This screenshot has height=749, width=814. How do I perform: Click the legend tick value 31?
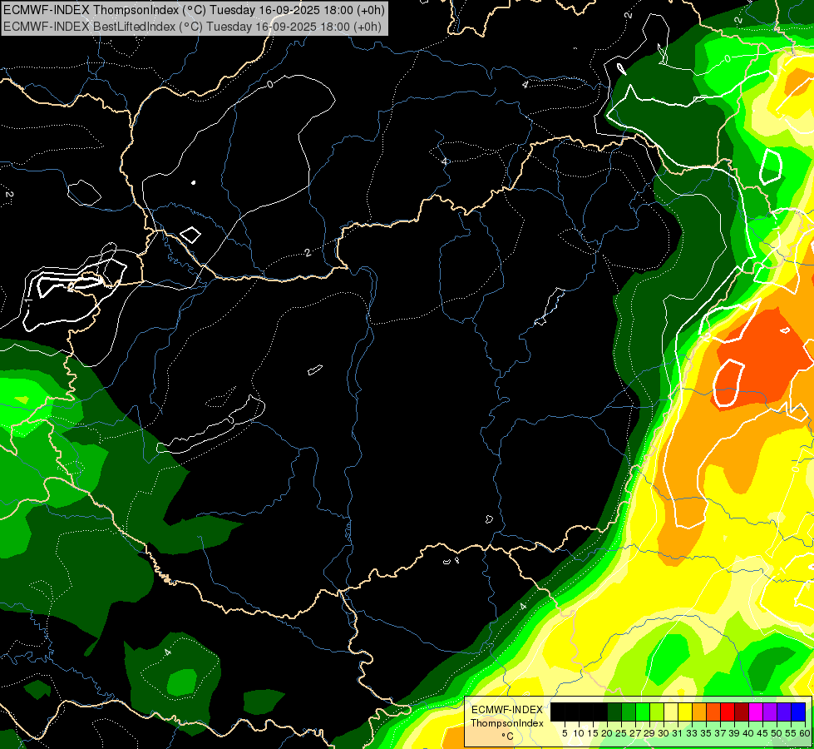678,733
